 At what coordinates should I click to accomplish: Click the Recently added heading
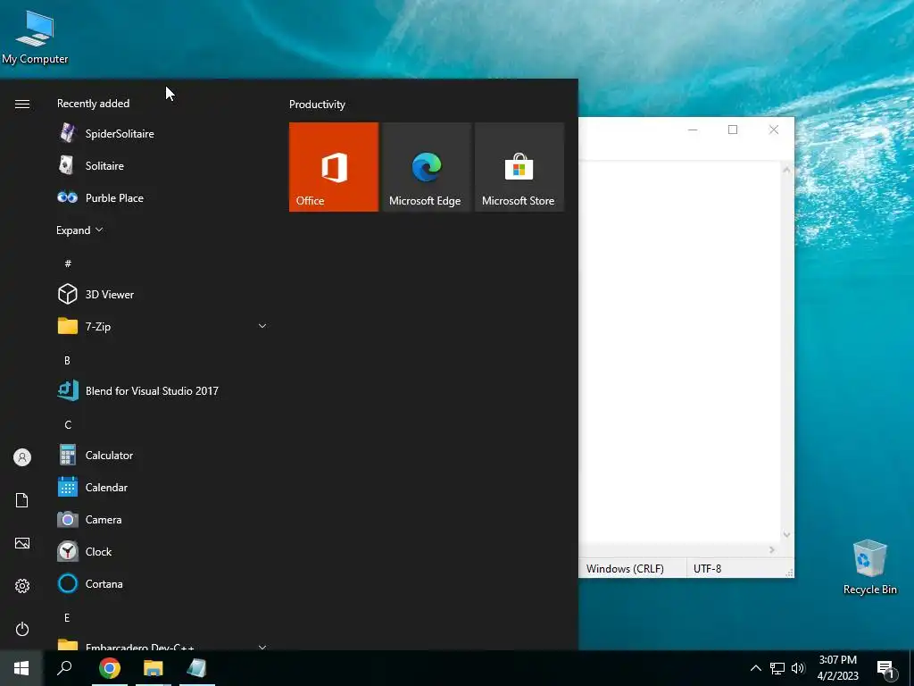93,104
